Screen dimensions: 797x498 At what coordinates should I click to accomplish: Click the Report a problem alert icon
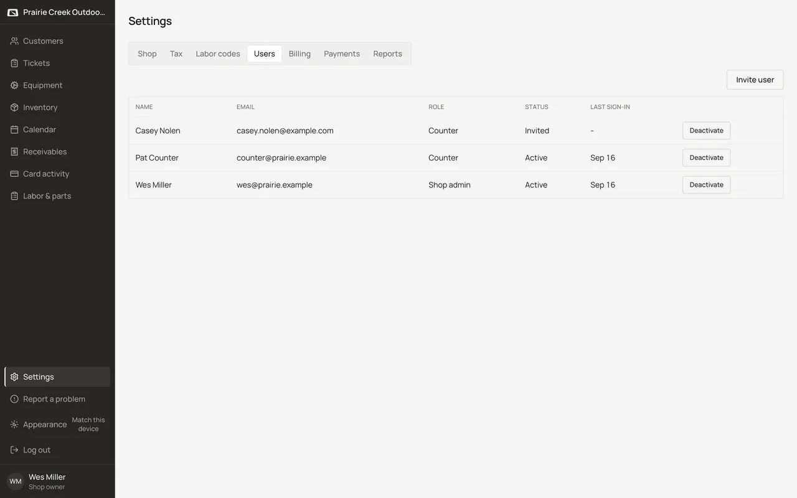click(14, 399)
